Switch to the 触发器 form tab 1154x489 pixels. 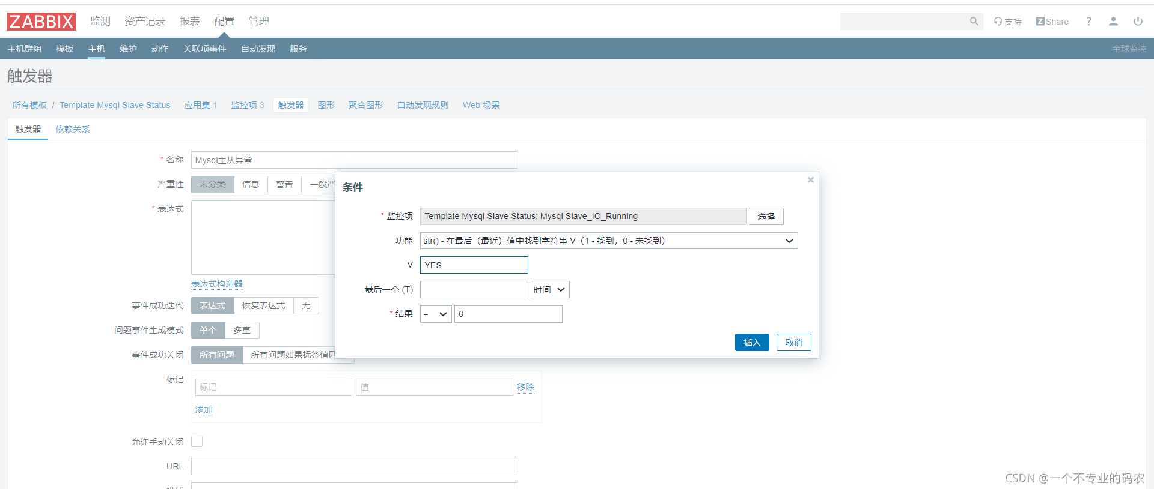pos(28,129)
